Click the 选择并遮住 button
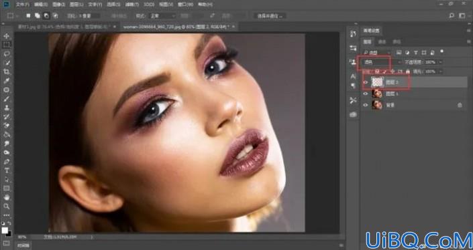The height and width of the screenshot is (250, 473). pyautogui.click(x=270, y=16)
